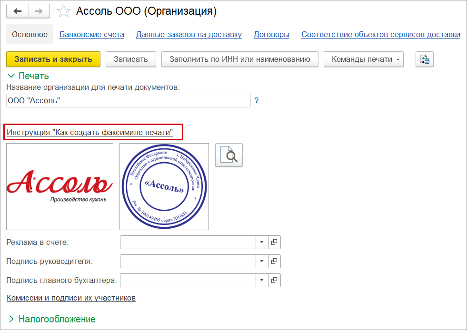Click the icon button right of Команды печати
Screen dimensions: 467x330
(x=424, y=59)
